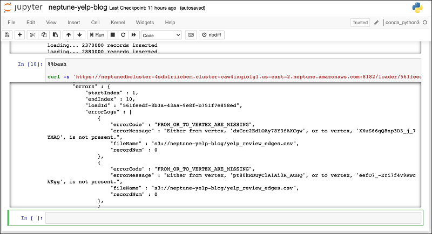Click the "errorLogs" line

tap(109, 112)
